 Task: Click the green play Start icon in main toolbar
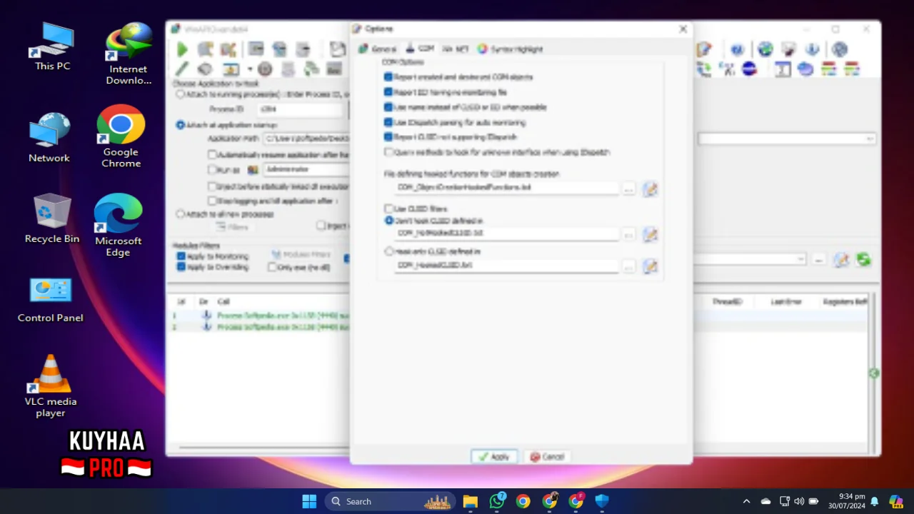coord(182,49)
